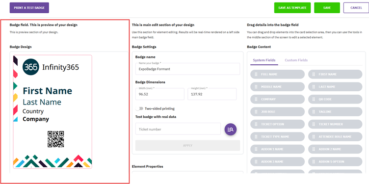Click the Width (mm) input field
Image resolution: width=369 pixels, height=184 pixels.
(x=160, y=94)
